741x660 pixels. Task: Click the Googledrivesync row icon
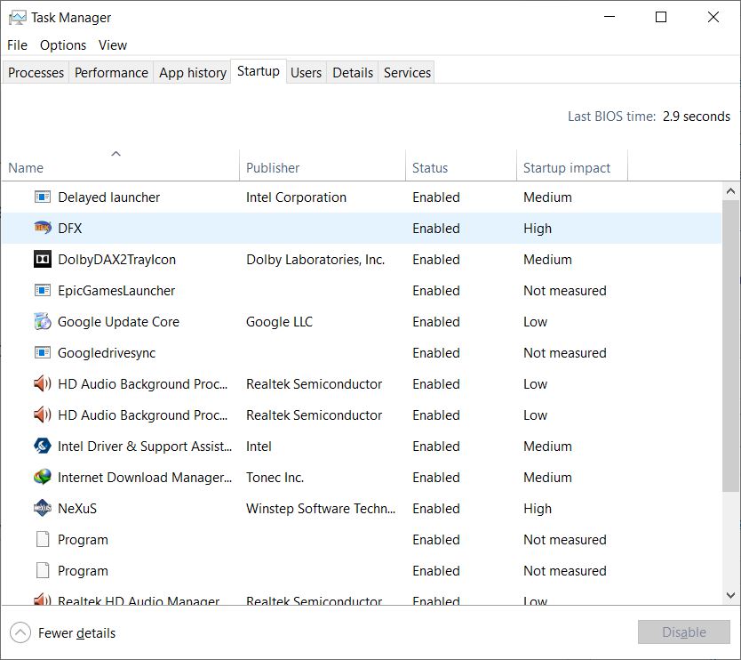point(43,353)
